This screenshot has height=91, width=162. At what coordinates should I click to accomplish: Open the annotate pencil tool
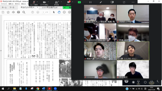coord(101,2)
